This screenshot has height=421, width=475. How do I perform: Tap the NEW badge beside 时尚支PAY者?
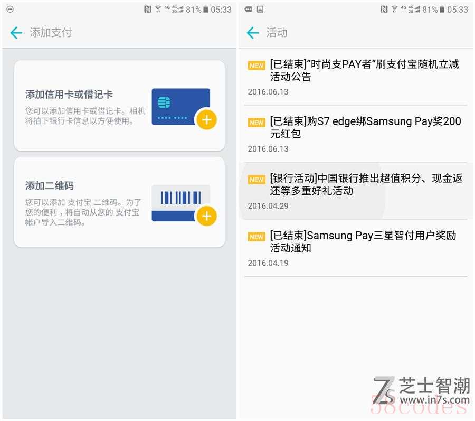tap(256, 66)
